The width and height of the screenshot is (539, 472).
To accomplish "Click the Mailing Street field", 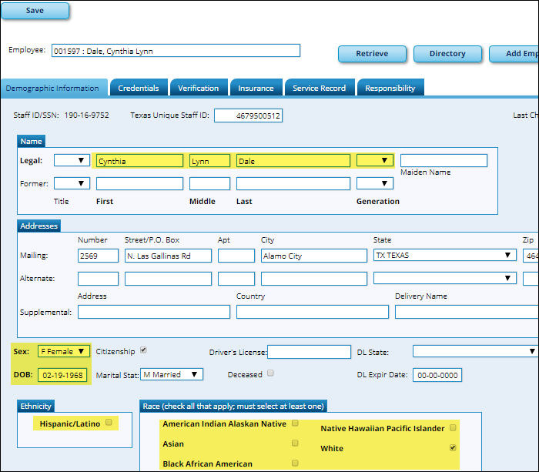I will click(168, 256).
